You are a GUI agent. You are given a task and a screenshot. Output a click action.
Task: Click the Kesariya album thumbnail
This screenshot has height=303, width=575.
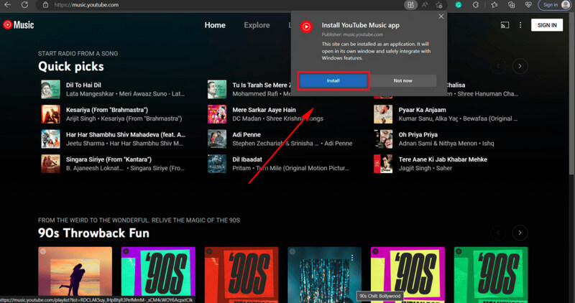coord(50,114)
